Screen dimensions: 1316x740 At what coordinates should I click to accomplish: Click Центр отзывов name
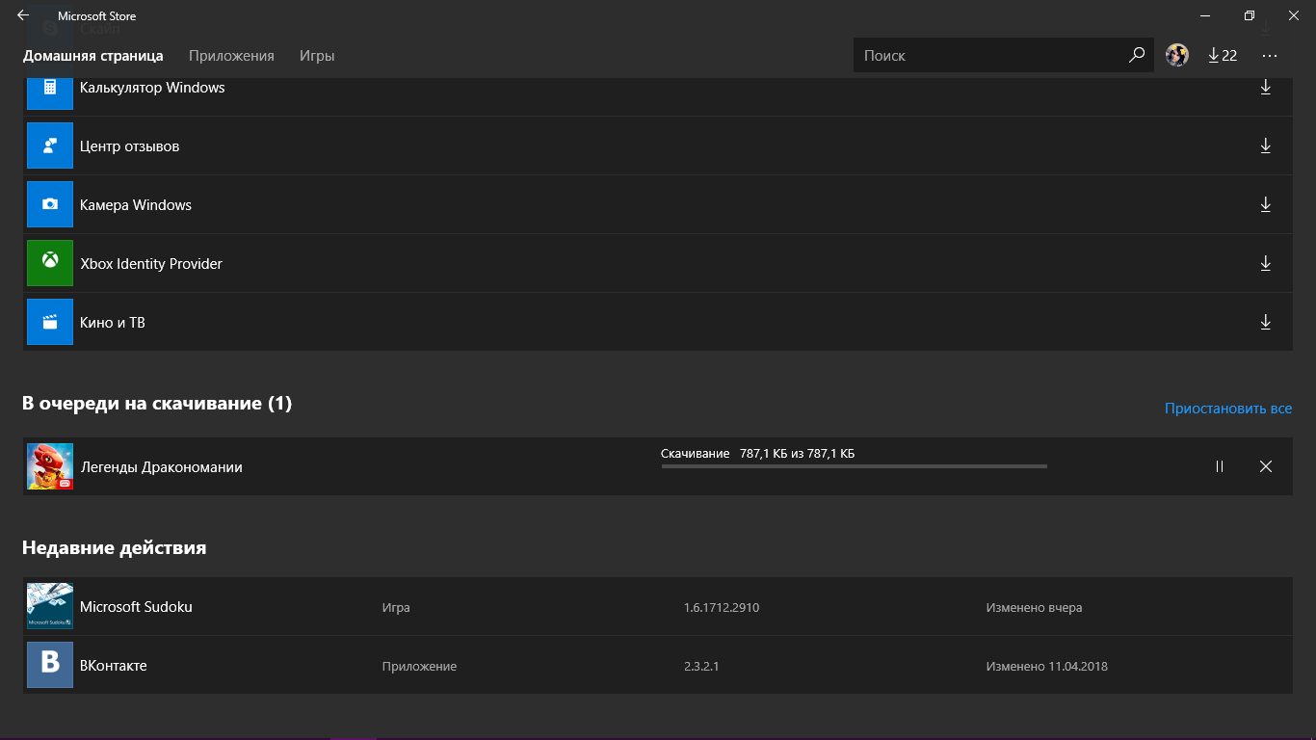tap(130, 146)
